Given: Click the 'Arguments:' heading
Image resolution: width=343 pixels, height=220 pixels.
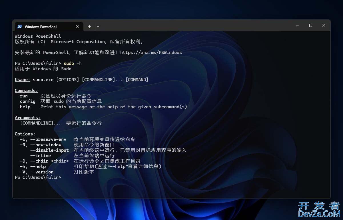Looking at the screenshot, I should click(x=28, y=118).
